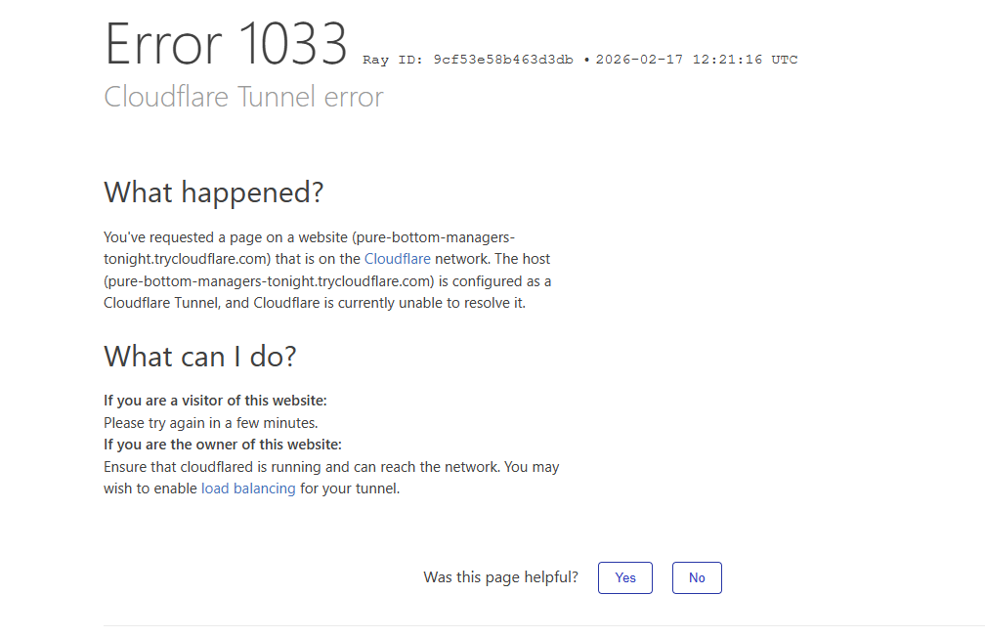Click 'If you are a visitor of this website:'
Viewport: 985px width, 637px height.
click(x=215, y=401)
